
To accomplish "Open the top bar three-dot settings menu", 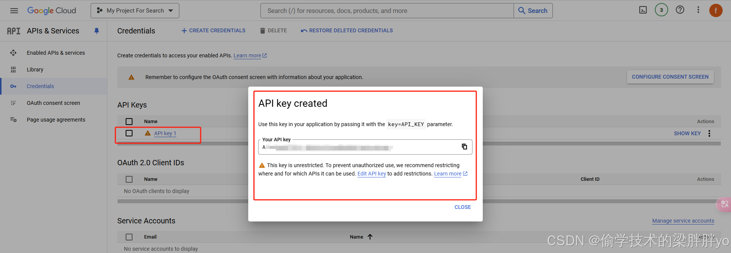I will 698,10.
